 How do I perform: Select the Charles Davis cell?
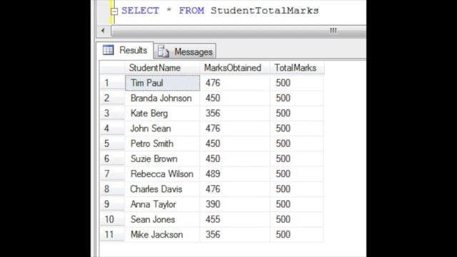[x=162, y=189]
